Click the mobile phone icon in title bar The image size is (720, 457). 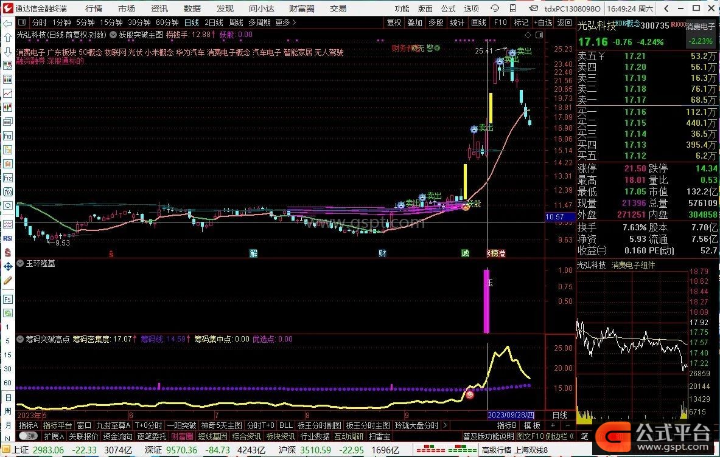513,9
